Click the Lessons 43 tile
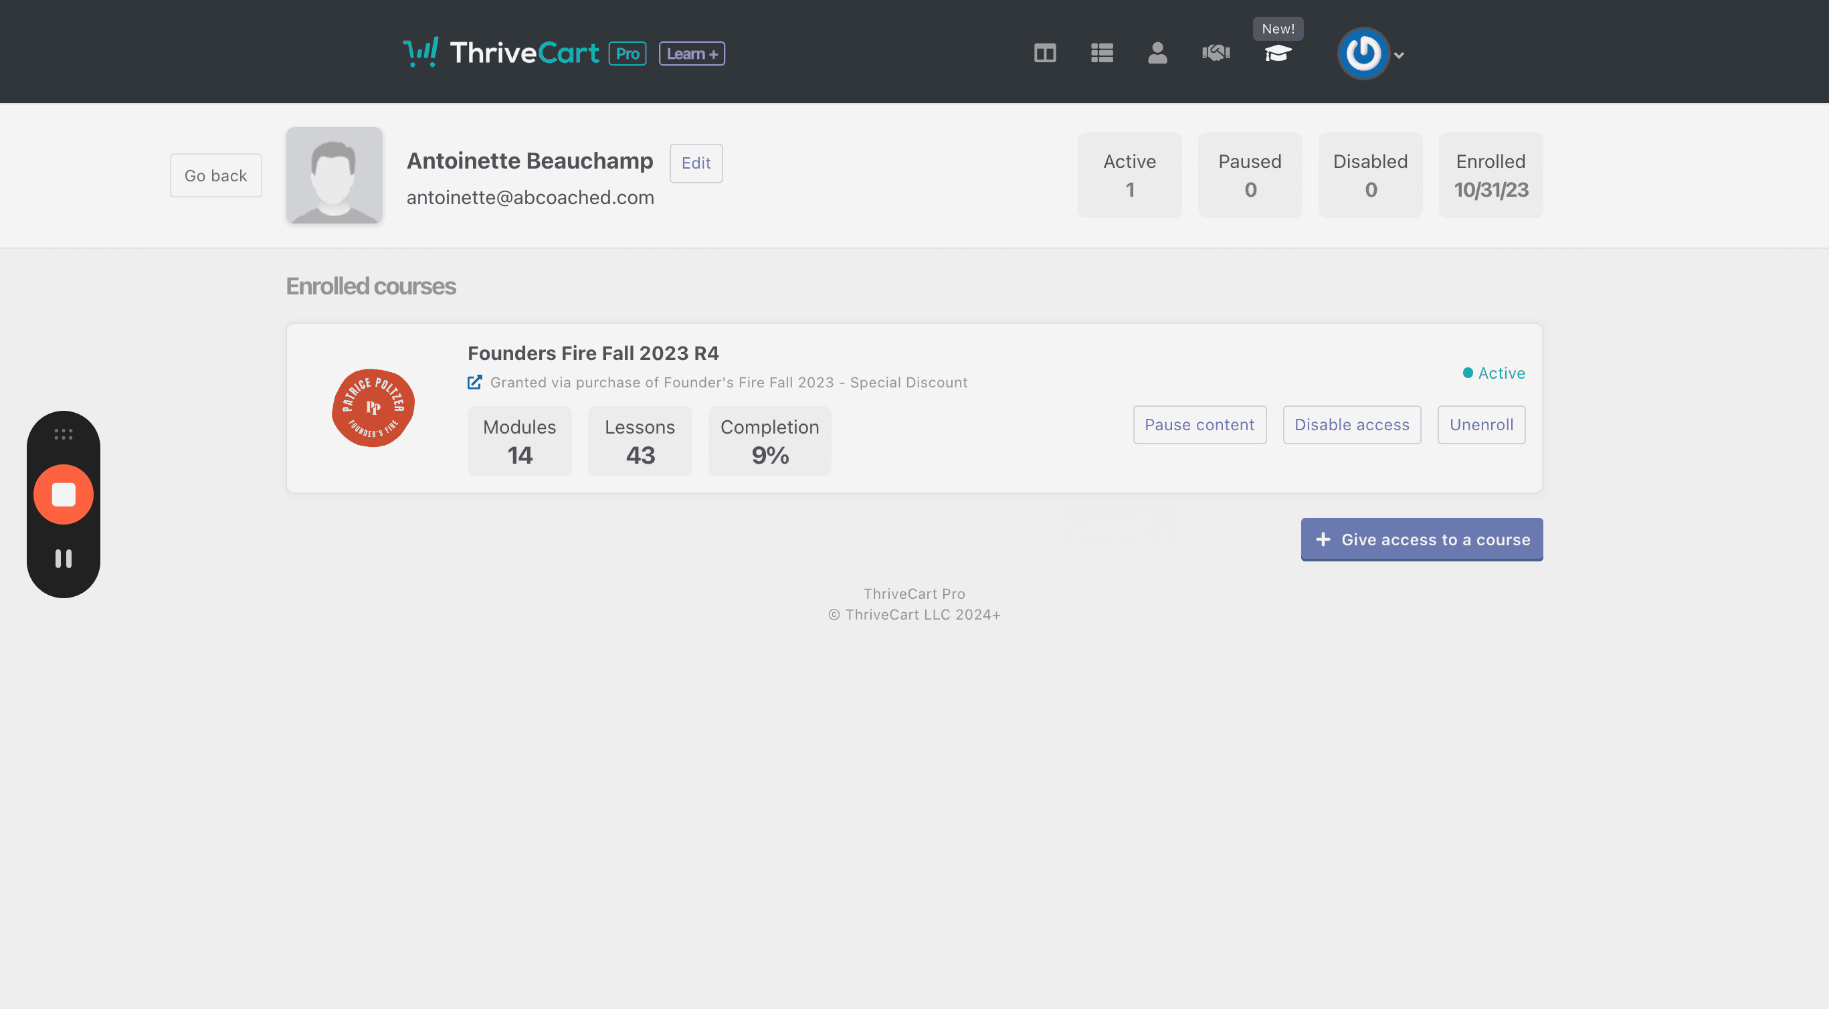The height and width of the screenshot is (1009, 1829). click(x=640, y=441)
